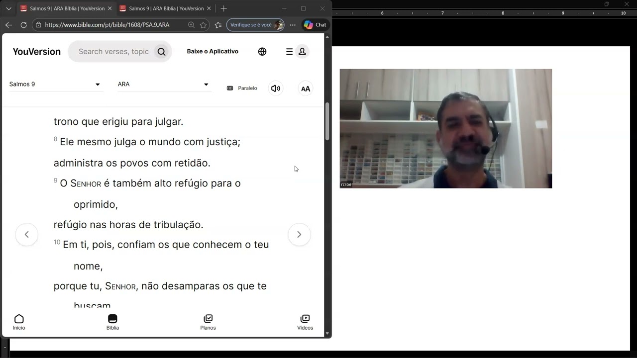Click the 'Verifique se é você' profile button
This screenshot has width=637, height=358.
click(x=255, y=25)
